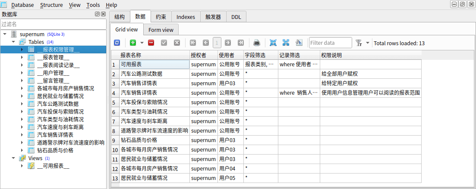
Task: Click the refresh table data icon
Action: (117, 43)
